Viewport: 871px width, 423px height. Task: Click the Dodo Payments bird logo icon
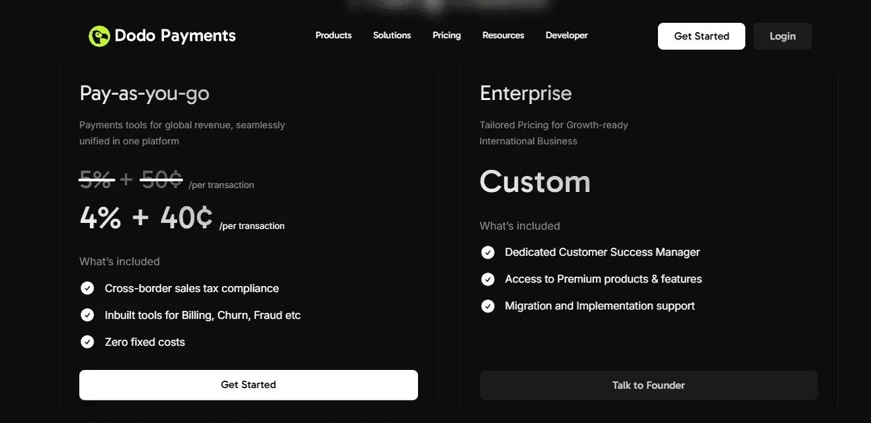(99, 36)
